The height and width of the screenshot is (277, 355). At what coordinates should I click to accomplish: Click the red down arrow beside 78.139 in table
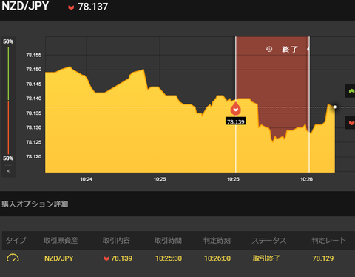pos(106,258)
